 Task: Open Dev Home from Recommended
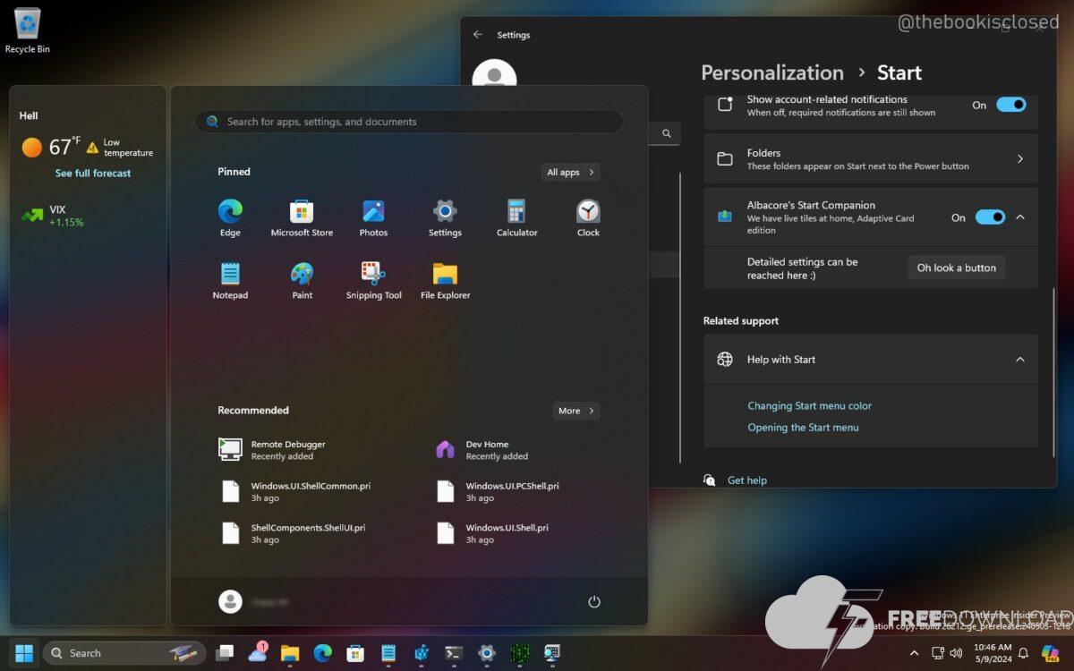coord(488,450)
